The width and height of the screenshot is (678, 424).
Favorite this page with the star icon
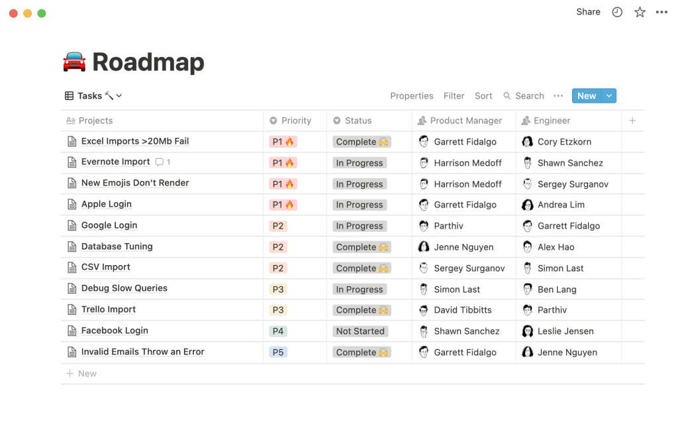coord(640,12)
